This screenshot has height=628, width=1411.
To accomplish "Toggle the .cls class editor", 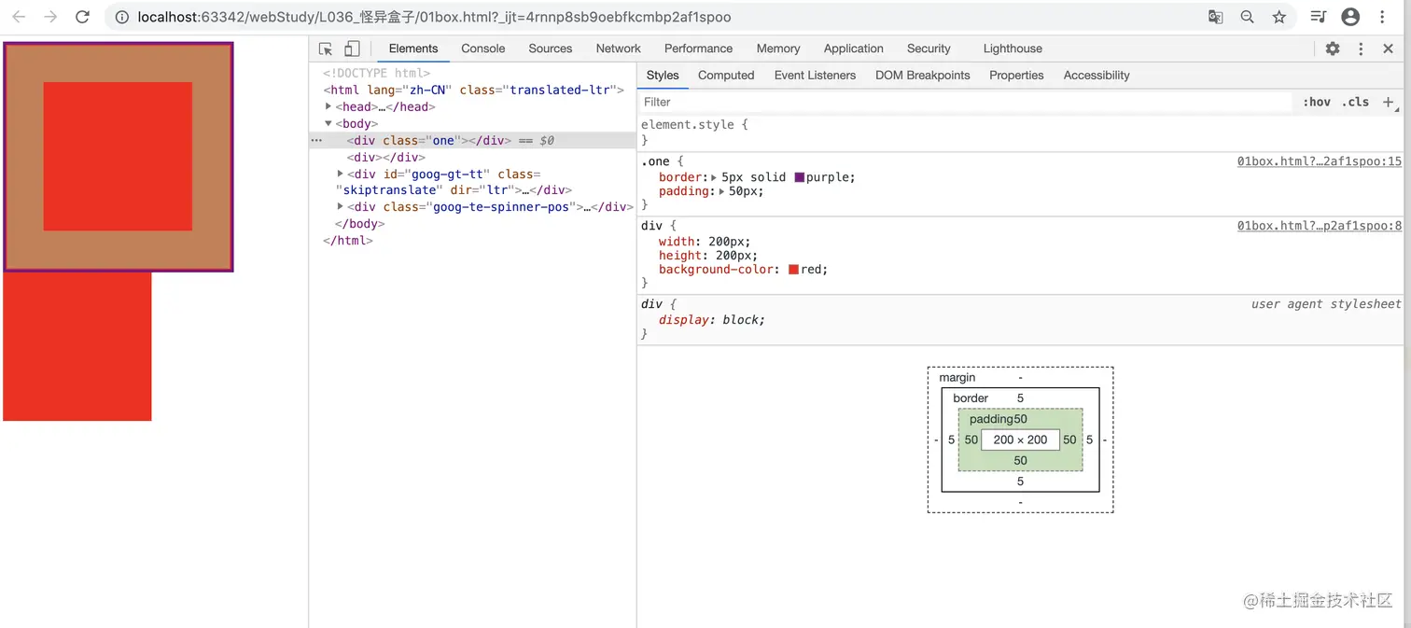I will tap(1355, 102).
